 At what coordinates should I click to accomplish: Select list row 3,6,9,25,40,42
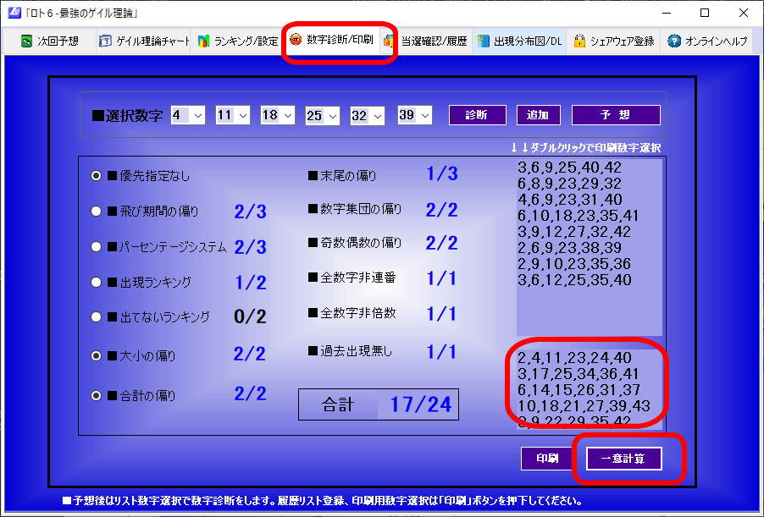coord(569,168)
